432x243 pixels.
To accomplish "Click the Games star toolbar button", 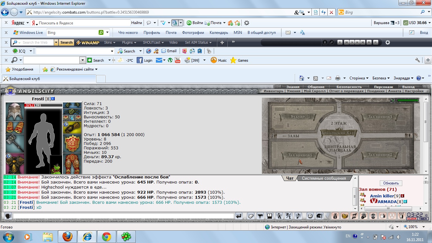I will click(x=239, y=60).
